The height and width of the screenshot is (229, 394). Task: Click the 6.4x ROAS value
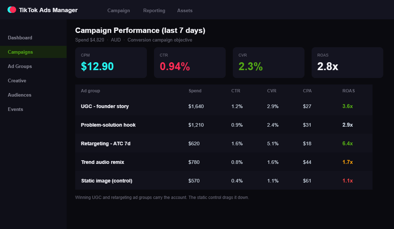pyautogui.click(x=347, y=143)
